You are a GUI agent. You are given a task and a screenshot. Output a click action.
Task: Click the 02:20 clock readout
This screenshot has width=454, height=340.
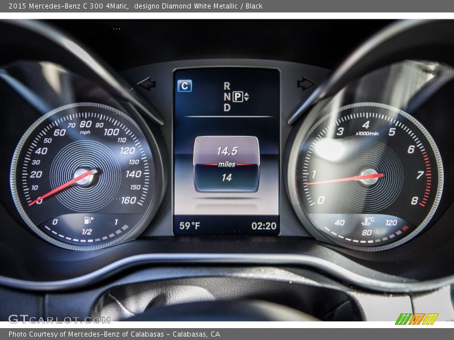point(264,226)
